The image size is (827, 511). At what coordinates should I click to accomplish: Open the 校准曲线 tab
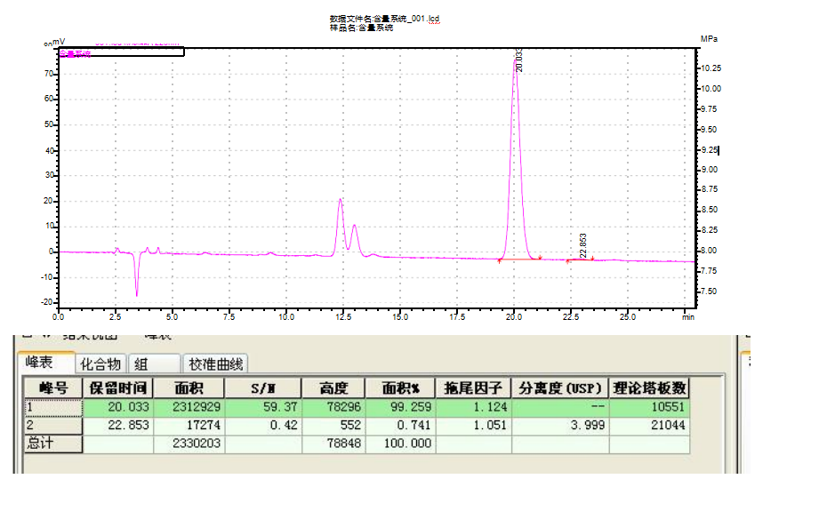click(x=216, y=363)
